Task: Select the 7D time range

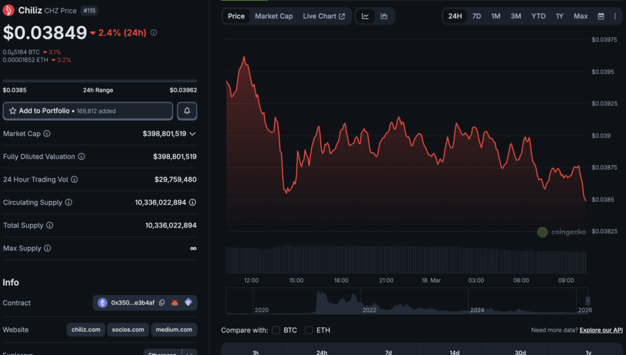Action: (476, 16)
